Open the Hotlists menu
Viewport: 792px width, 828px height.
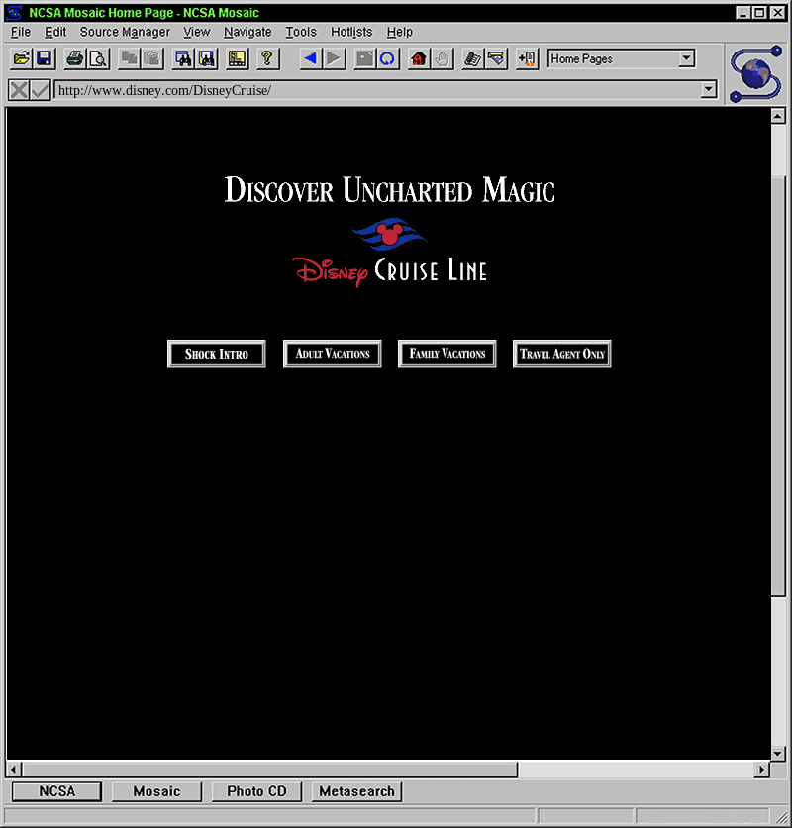point(351,32)
